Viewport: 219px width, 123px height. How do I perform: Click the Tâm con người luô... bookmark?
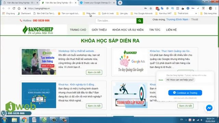[69, 14]
